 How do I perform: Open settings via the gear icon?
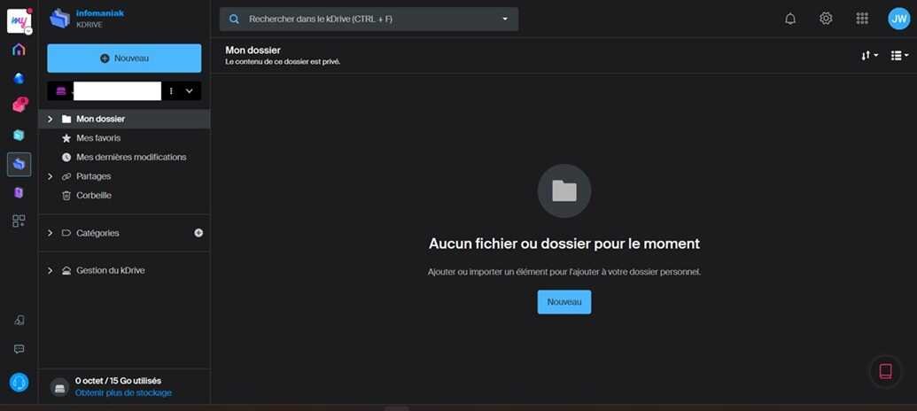click(x=826, y=19)
